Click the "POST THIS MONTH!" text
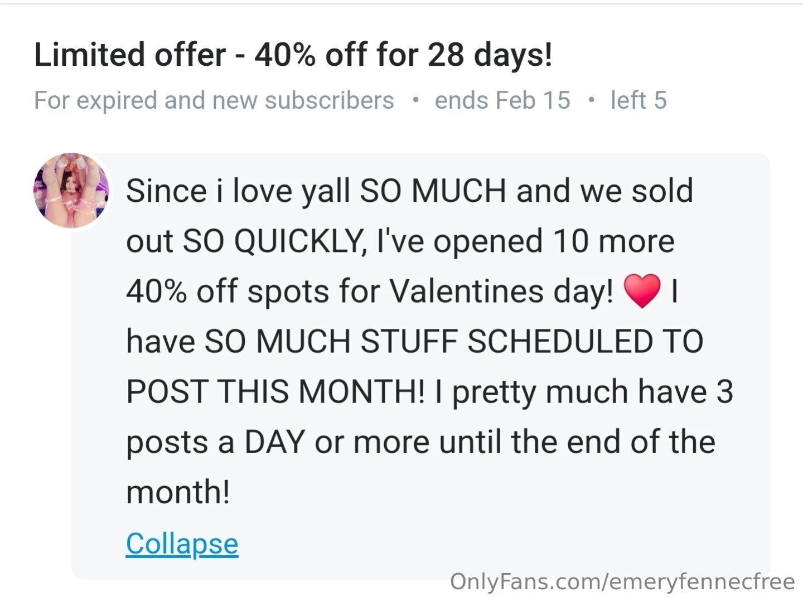This screenshot has height=602, width=803. click(x=275, y=391)
